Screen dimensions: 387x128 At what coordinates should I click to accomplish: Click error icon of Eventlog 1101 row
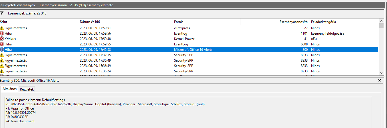click(2, 33)
